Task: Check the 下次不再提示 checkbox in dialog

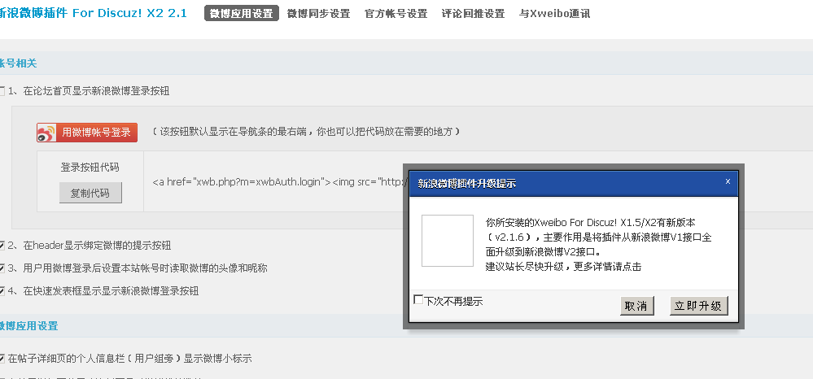Action: click(418, 299)
